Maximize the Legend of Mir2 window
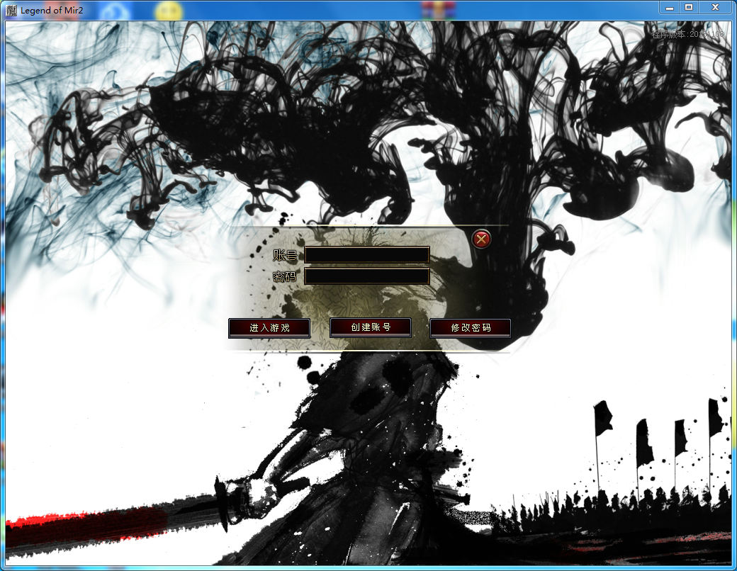737x571 pixels. tap(689, 8)
